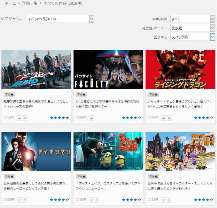Click 見放題 badge on Faculty card

point(81,95)
